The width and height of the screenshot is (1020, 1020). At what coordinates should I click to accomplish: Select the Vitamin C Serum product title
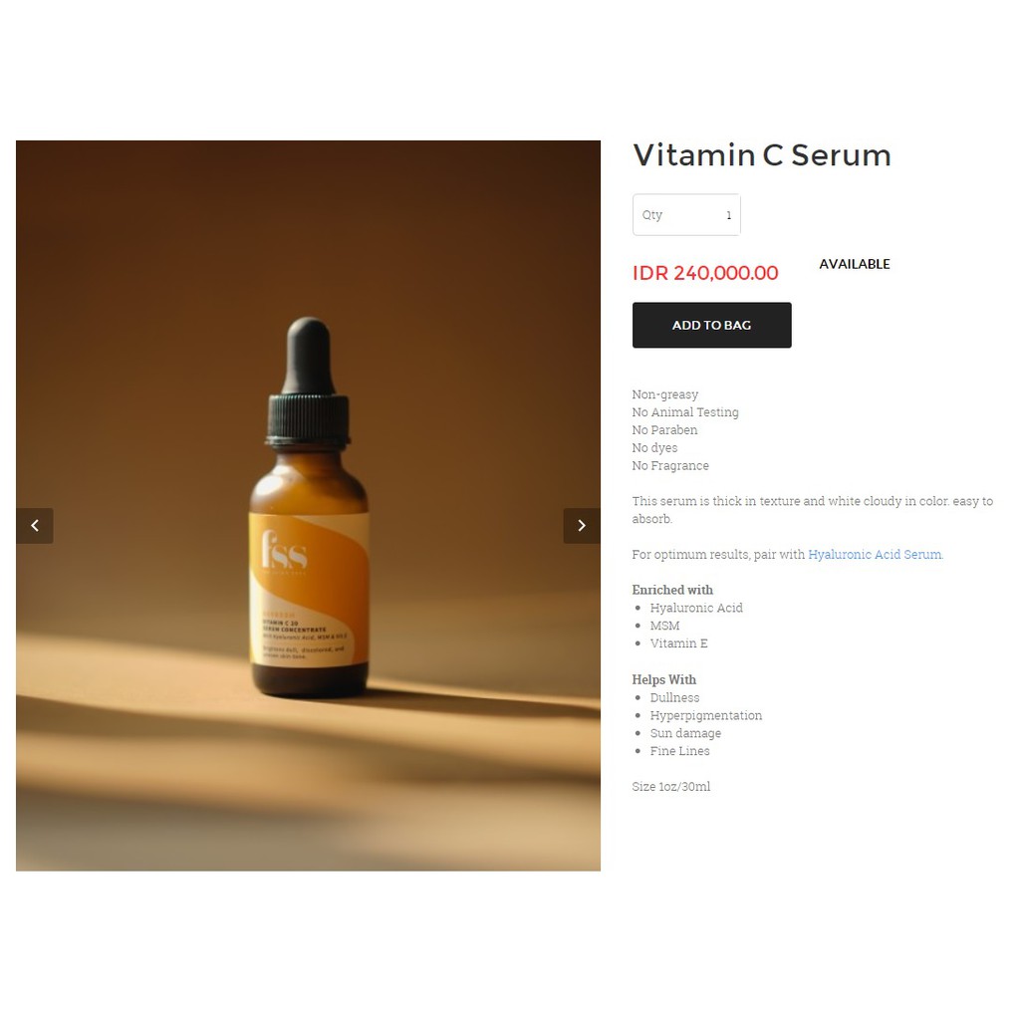tap(762, 154)
